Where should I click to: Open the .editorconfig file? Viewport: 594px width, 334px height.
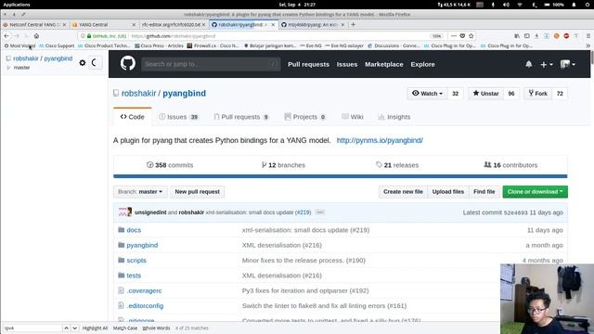click(x=145, y=305)
